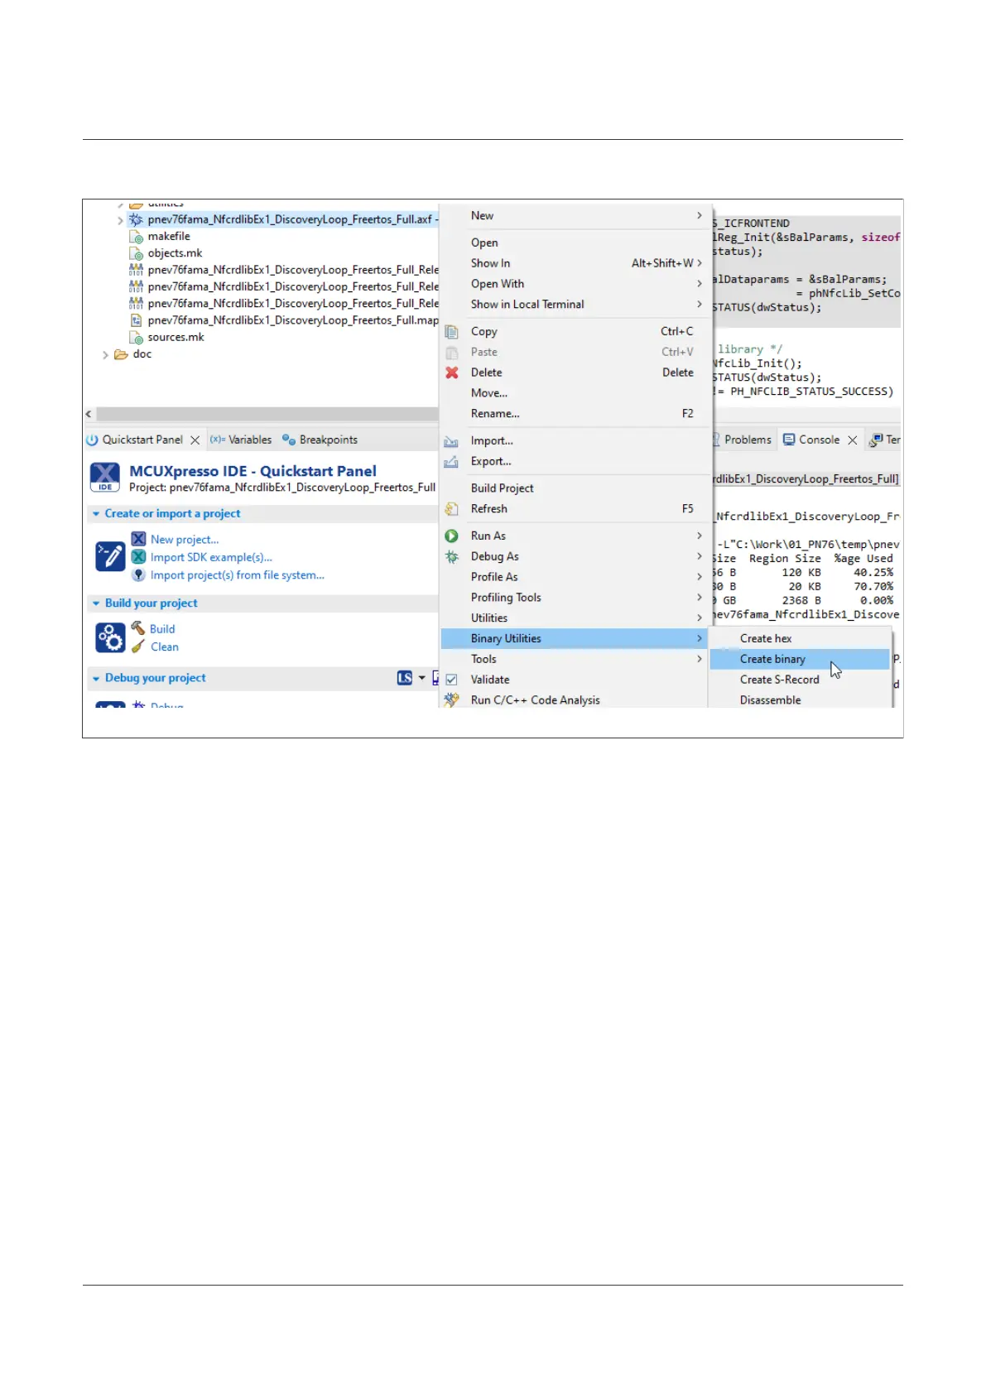
Task: Open the Binary Utilities menu entry
Action: [x=575, y=639]
